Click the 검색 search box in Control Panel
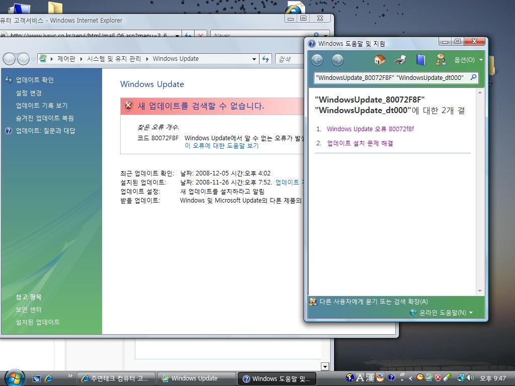The image size is (515, 386). coord(290,59)
